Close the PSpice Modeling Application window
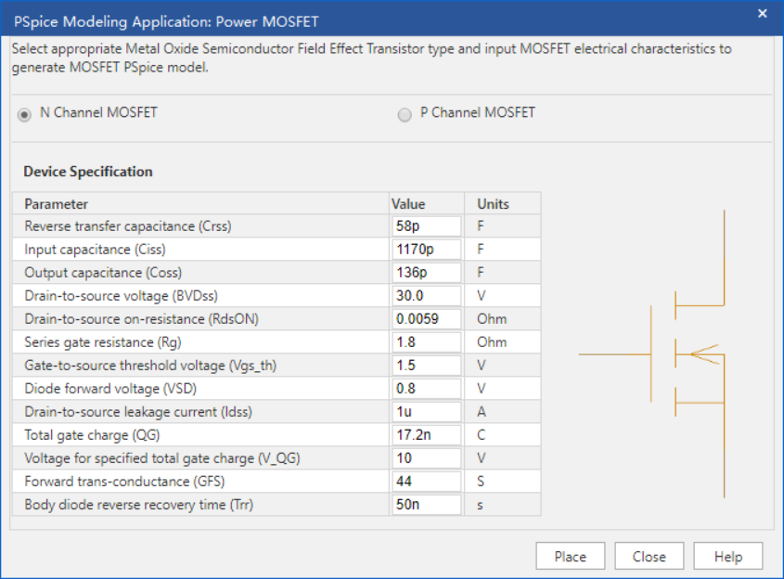Image resolution: width=784 pixels, height=579 pixels. click(762, 14)
